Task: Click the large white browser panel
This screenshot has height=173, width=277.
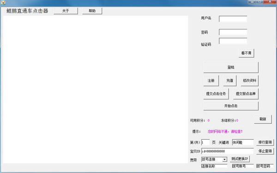Action: pos(96,89)
